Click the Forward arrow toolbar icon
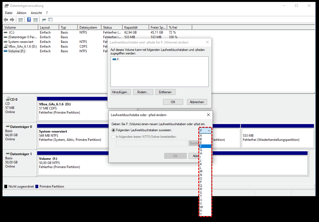Image resolution: width=319 pixels, height=222 pixels. coord(12,20)
